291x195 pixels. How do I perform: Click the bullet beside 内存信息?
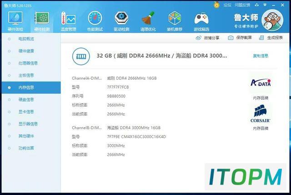pyautogui.click(x=9, y=88)
